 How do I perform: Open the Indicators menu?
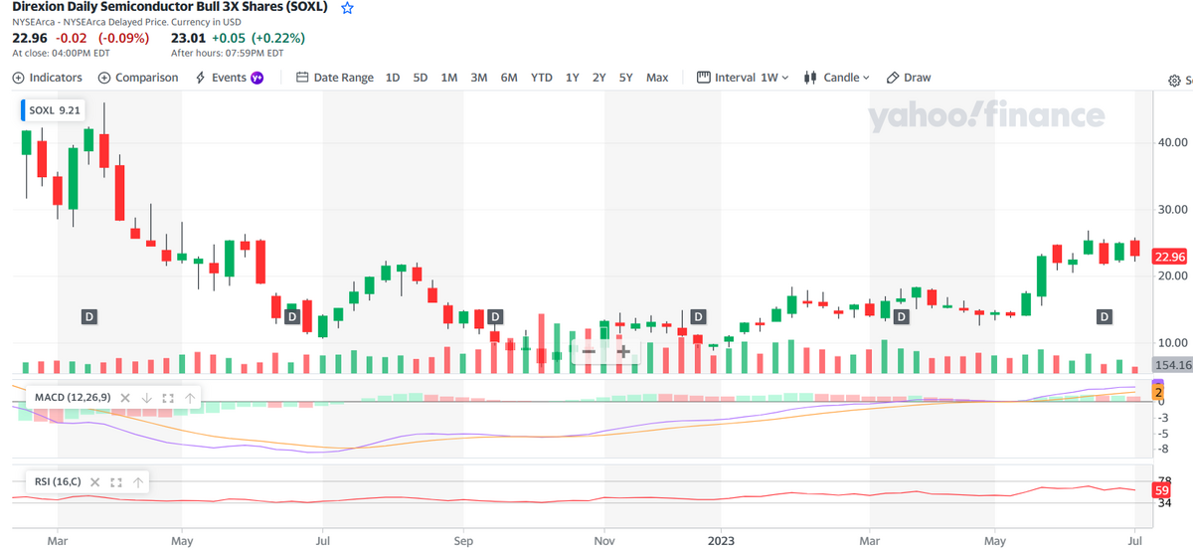48,78
